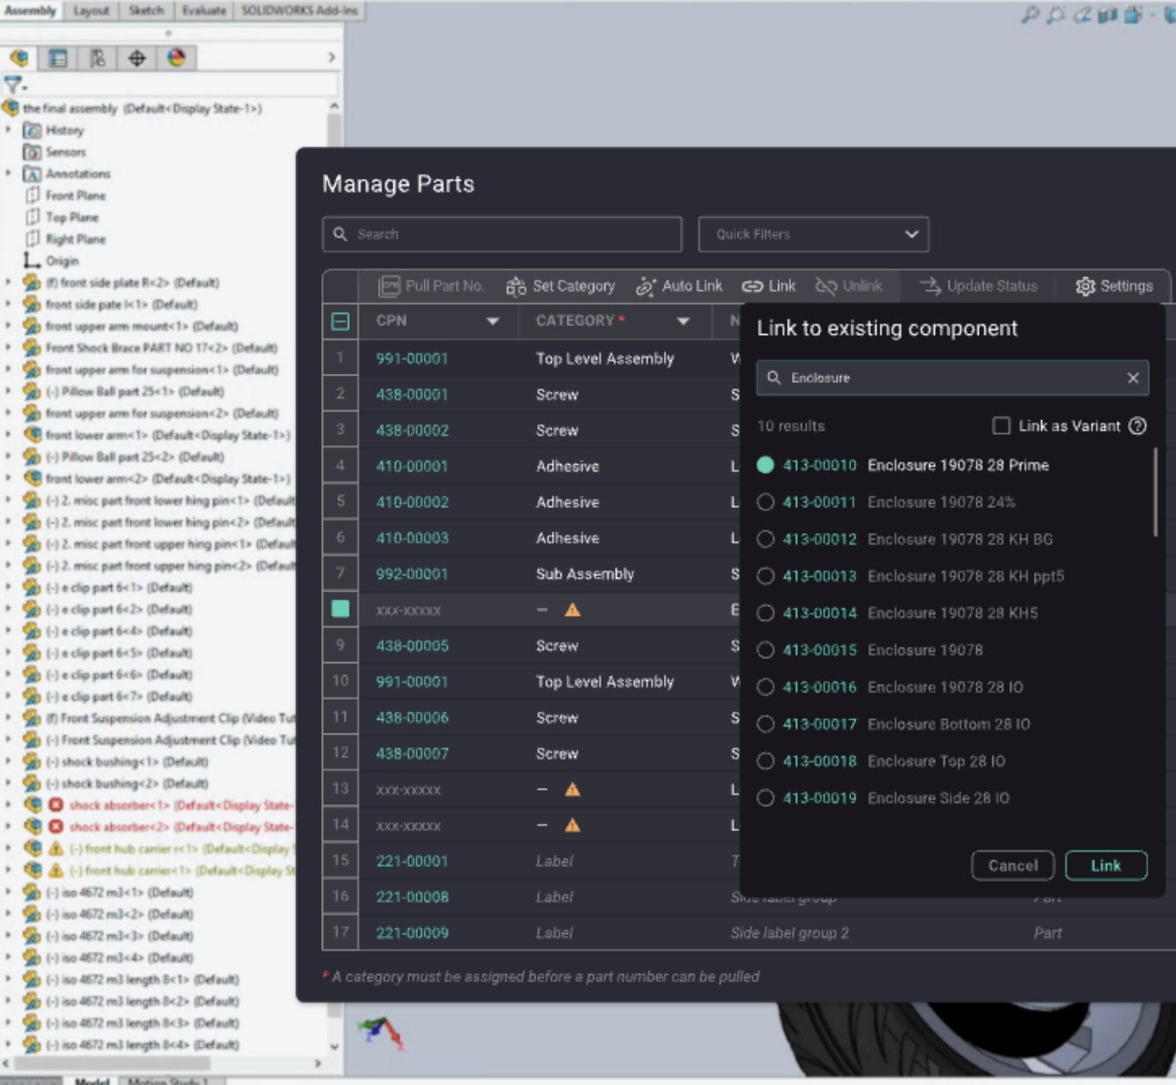Image resolution: width=1176 pixels, height=1085 pixels.
Task: Open the DimXpertManager crosshair tab icon
Action: coord(137,58)
